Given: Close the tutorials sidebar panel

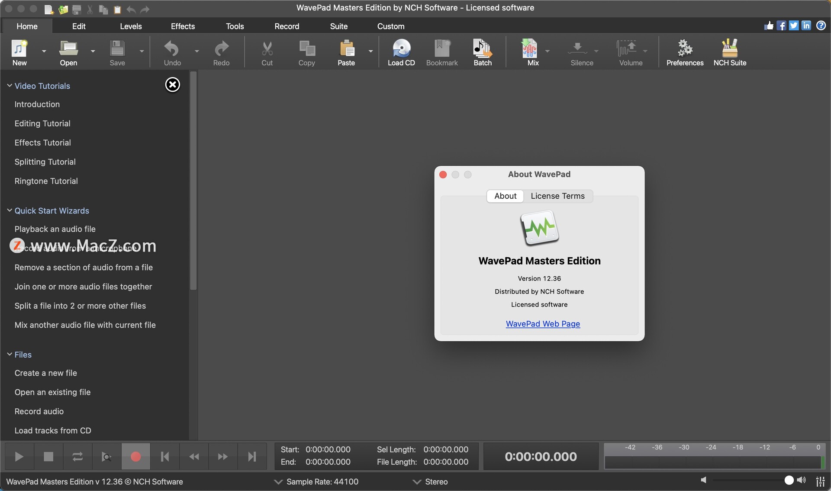Looking at the screenshot, I should (x=173, y=85).
